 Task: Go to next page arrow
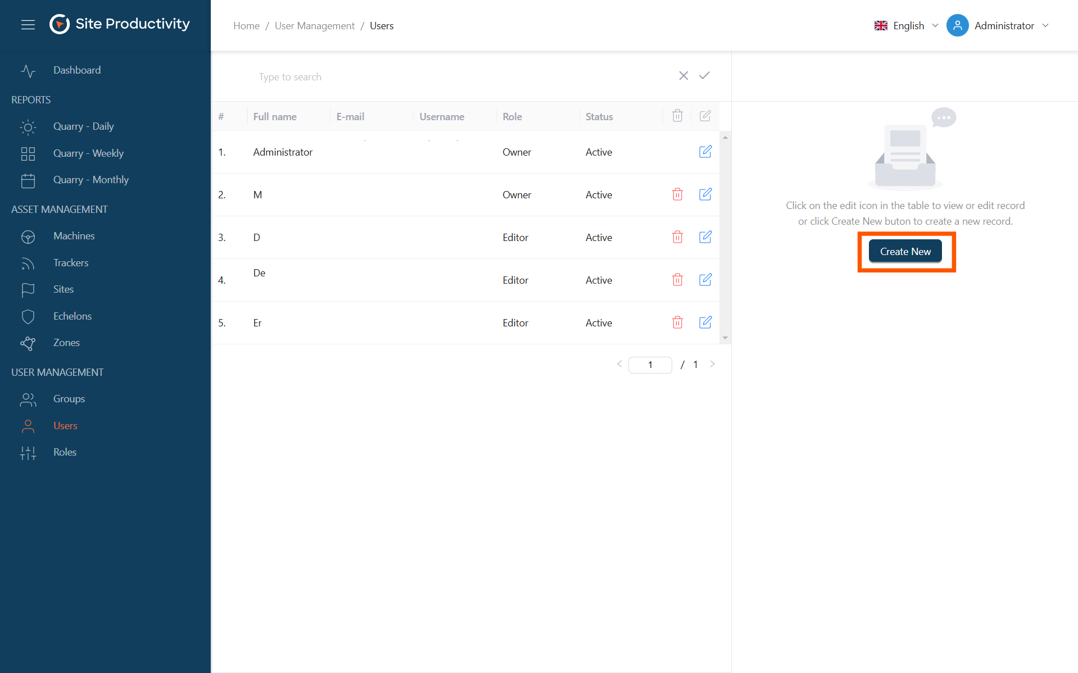713,364
